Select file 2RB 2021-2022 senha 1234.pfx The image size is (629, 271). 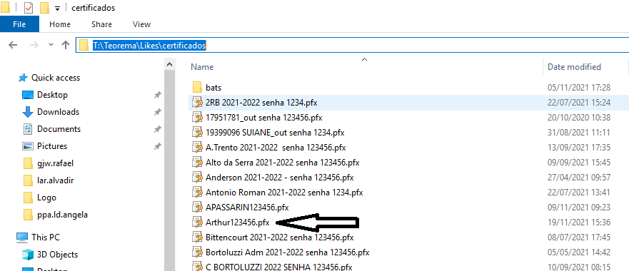(261, 103)
